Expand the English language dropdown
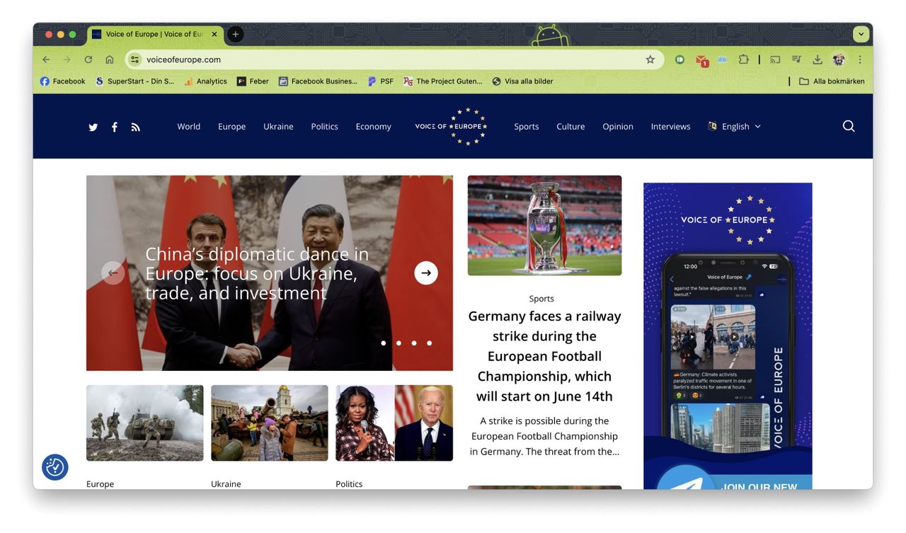Screen dimensions: 906x533 735,127
